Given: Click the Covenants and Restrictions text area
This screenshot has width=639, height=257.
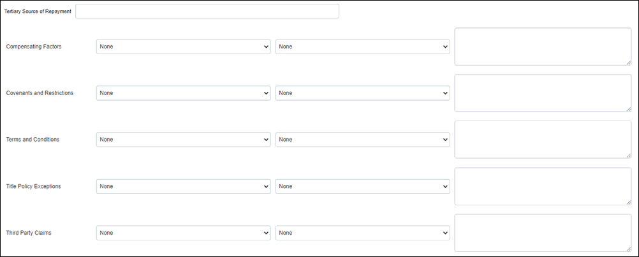Looking at the screenshot, I should [543, 93].
